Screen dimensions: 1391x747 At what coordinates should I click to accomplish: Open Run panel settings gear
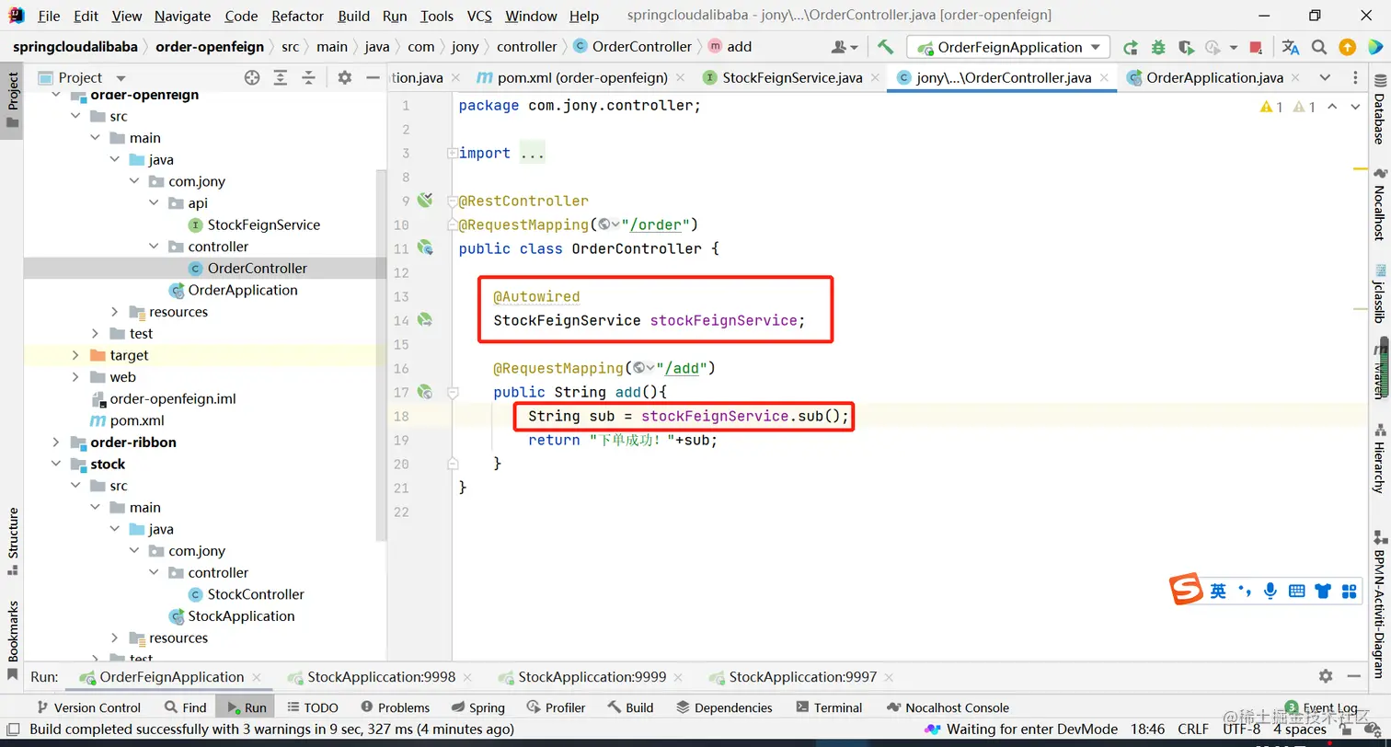click(1326, 676)
